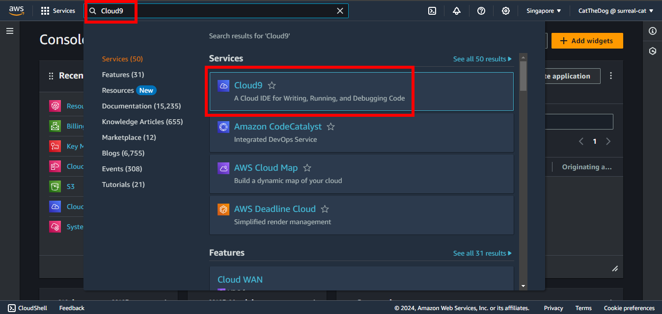Open settings gear icon in header

tap(506, 11)
